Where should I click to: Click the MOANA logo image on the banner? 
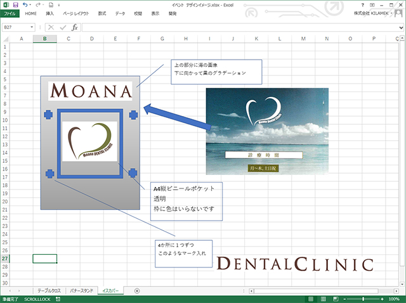tap(90, 91)
